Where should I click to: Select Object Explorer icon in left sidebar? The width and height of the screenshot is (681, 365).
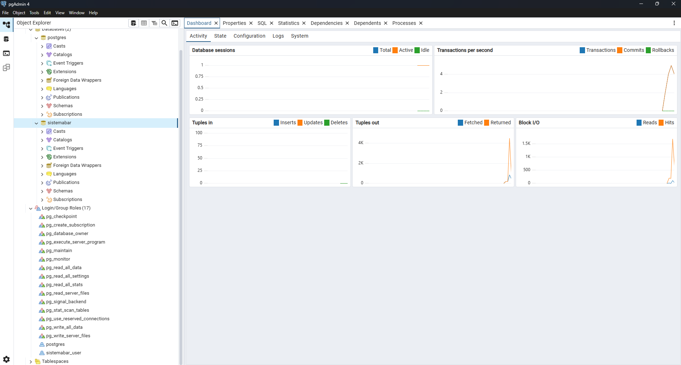tap(6, 25)
